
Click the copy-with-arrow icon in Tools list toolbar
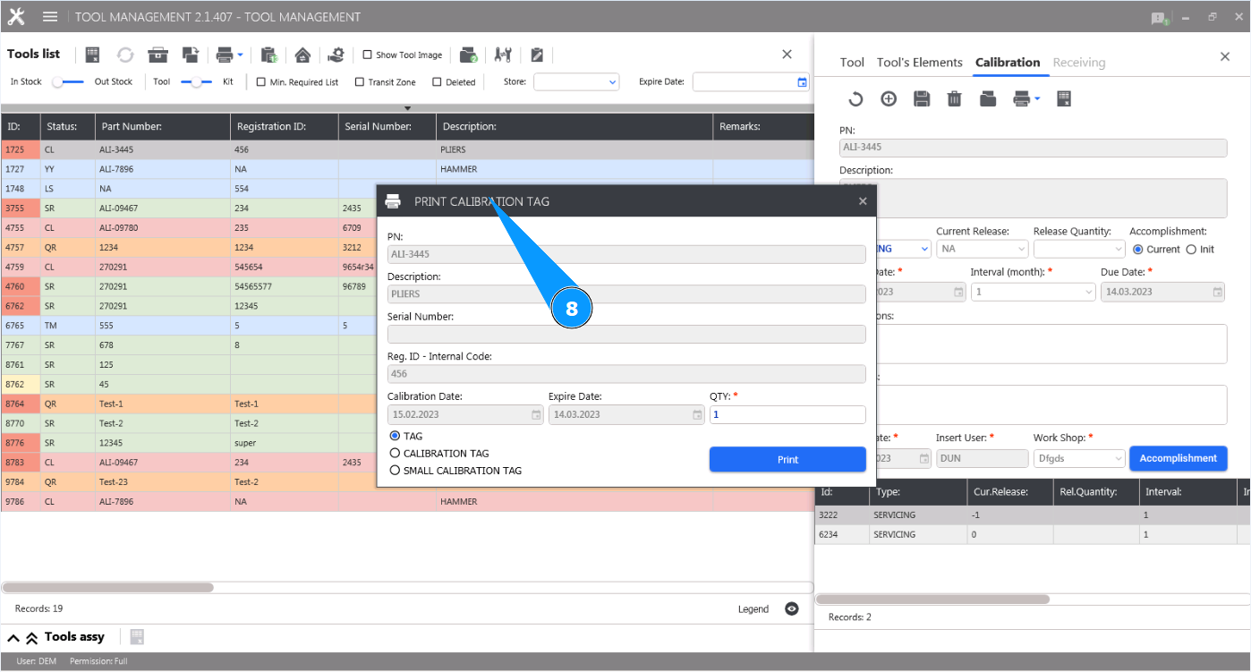tap(191, 55)
